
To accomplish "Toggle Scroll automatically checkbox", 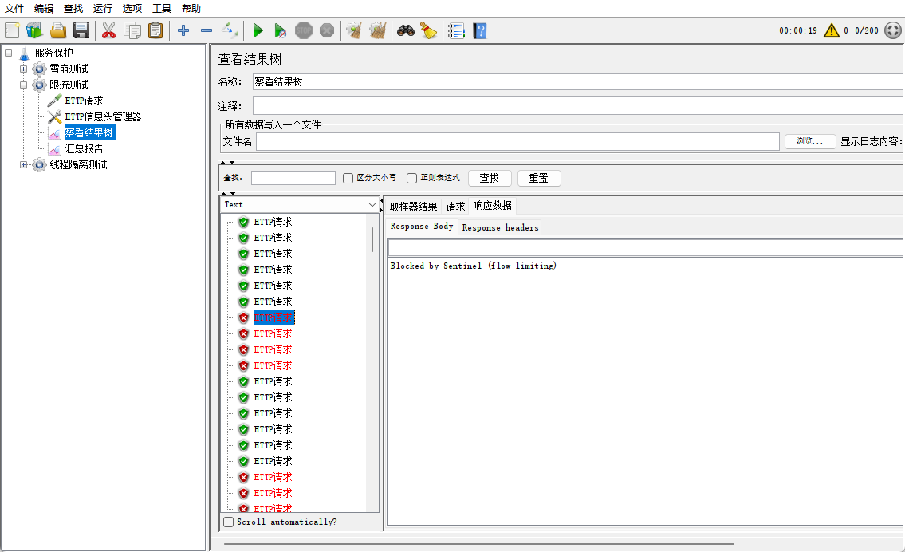I will (229, 522).
